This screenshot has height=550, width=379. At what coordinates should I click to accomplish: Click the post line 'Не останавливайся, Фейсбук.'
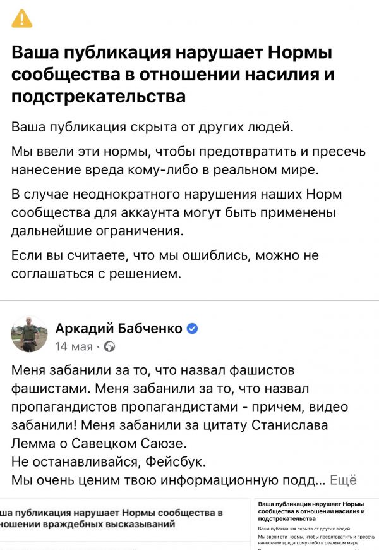click(109, 462)
